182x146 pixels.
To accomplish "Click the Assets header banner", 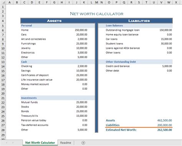I will pos(54,21).
